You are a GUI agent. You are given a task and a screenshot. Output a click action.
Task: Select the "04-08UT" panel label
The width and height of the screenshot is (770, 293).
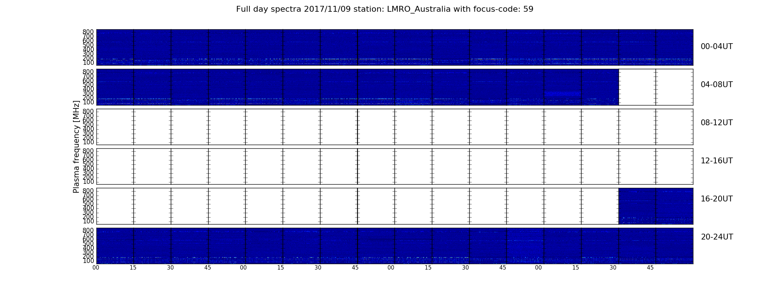[716, 85]
